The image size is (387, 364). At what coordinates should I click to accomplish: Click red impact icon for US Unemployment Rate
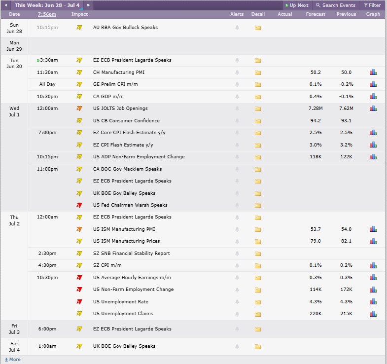coord(79,302)
